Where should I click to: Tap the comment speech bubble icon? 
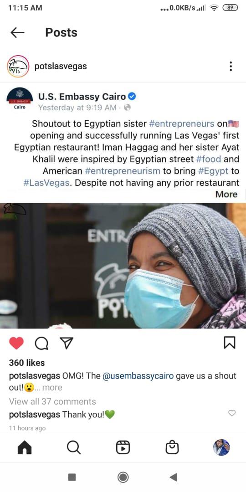(41, 343)
